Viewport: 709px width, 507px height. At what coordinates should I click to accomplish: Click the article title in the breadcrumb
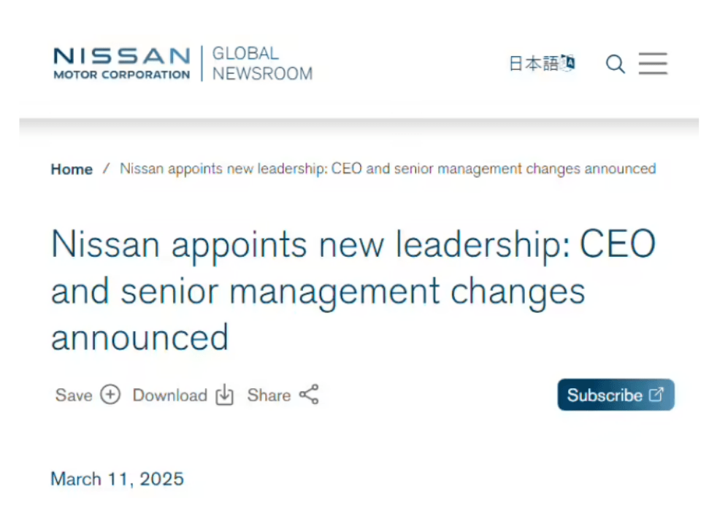point(388,169)
